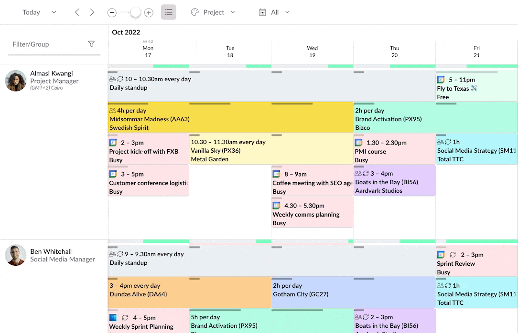518x333 pixels.
Task: Open Coffee meeting with SEO agency event
Action: tap(312, 181)
